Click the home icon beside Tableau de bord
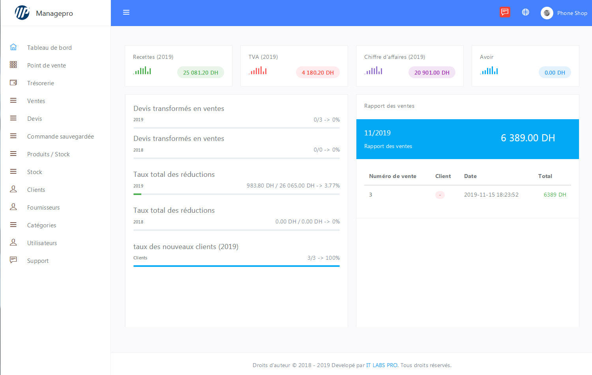This screenshot has width=592, height=375. tap(13, 47)
